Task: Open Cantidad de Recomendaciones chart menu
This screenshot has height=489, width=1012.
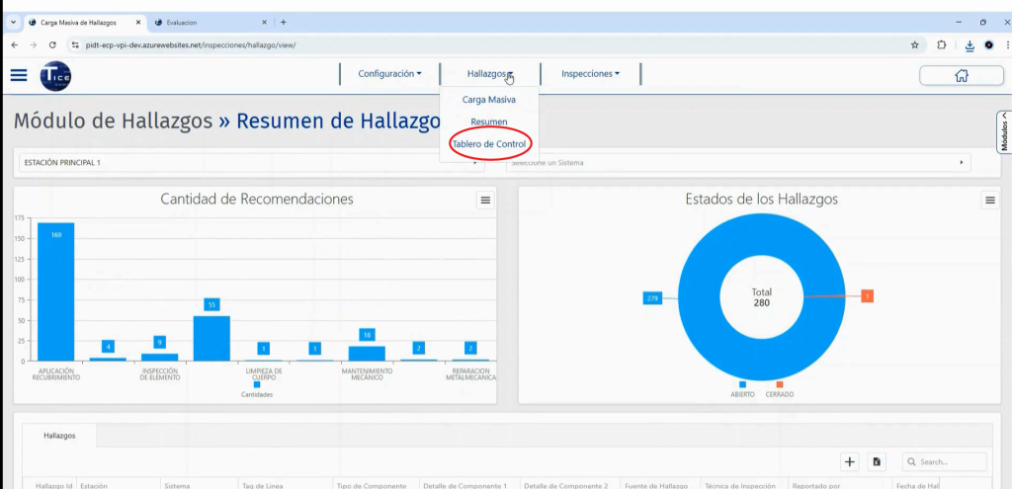Action: 485,200
